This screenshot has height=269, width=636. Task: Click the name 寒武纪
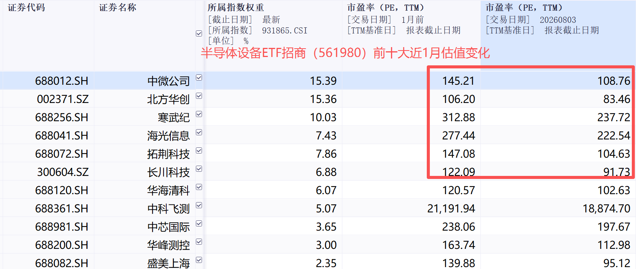pyautogui.click(x=174, y=117)
